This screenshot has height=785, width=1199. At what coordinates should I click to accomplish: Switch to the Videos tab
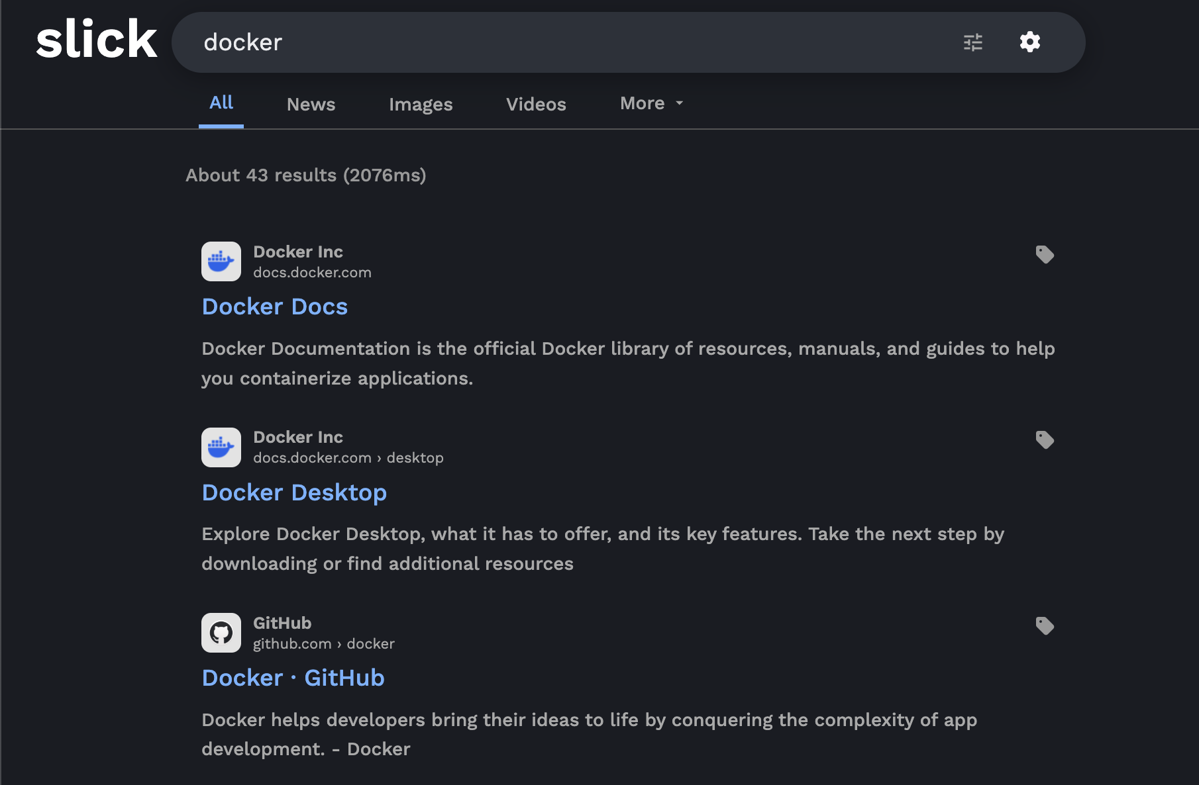tap(535, 104)
